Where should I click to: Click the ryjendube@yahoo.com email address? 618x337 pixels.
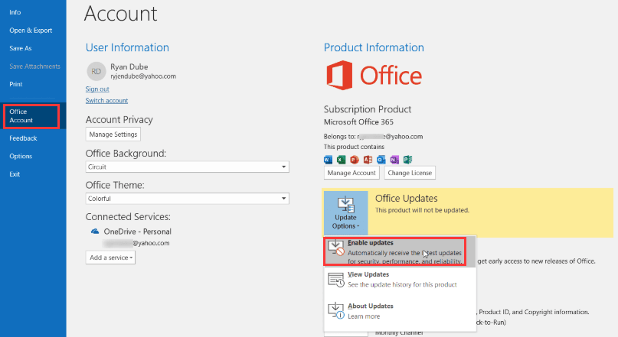pyautogui.click(x=143, y=76)
